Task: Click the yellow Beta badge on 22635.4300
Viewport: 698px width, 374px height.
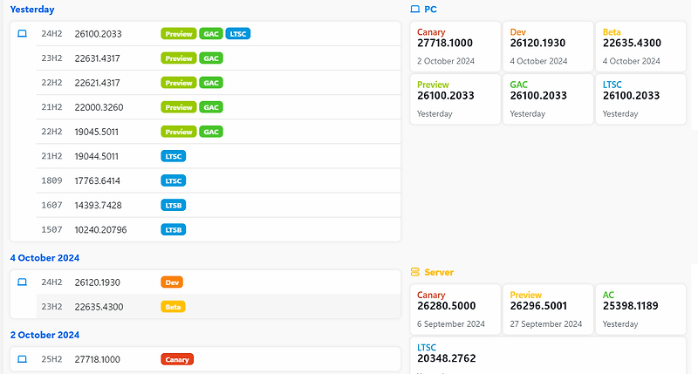Action: click(173, 307)
